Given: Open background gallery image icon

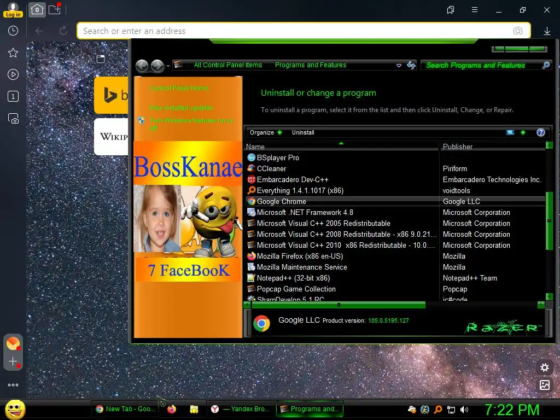Looking at the screenshot, I should pos(545,384).
